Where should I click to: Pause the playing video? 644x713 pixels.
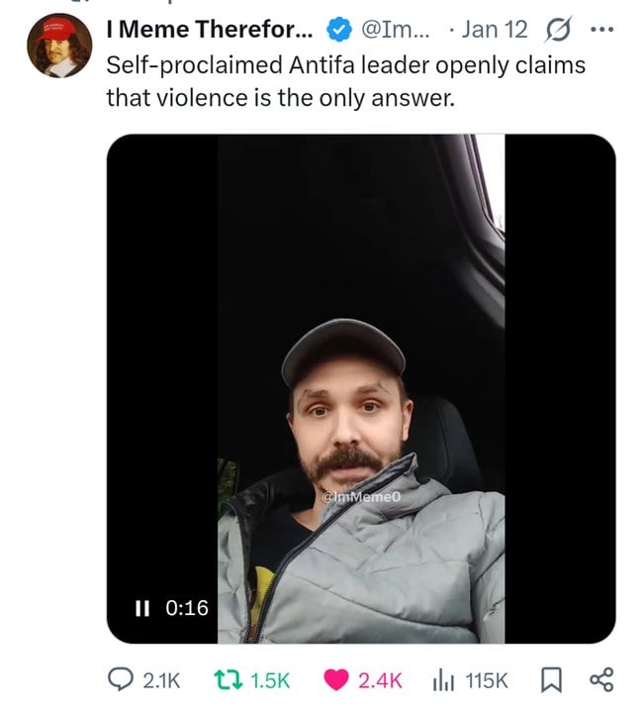(140, 608)
